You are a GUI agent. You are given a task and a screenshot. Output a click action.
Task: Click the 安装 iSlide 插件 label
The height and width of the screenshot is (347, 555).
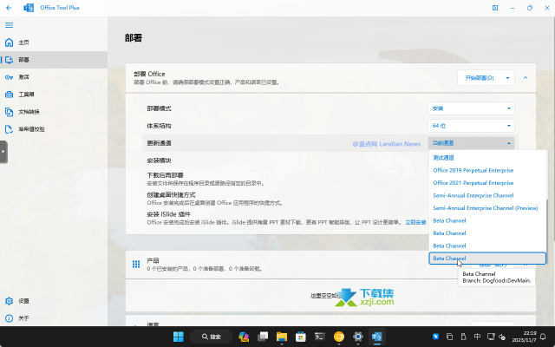[168, 214]
